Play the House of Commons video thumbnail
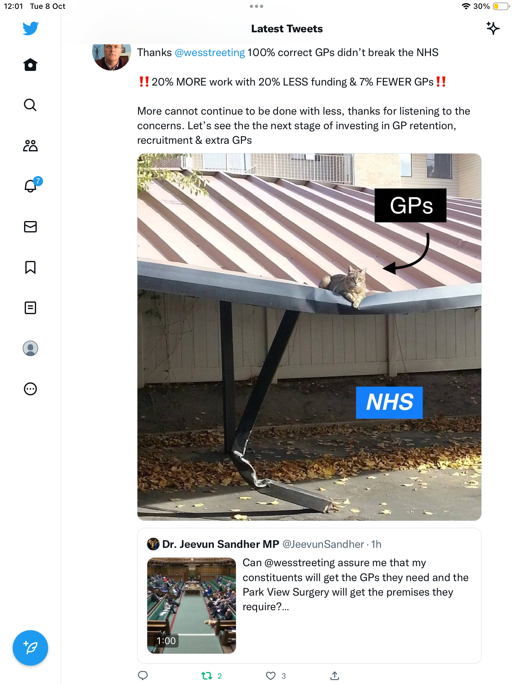Viewport: 513px width, 684px height. click(x=192, y=605)
